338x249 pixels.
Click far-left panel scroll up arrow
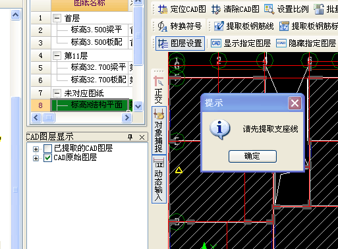(x=16, y=15)
